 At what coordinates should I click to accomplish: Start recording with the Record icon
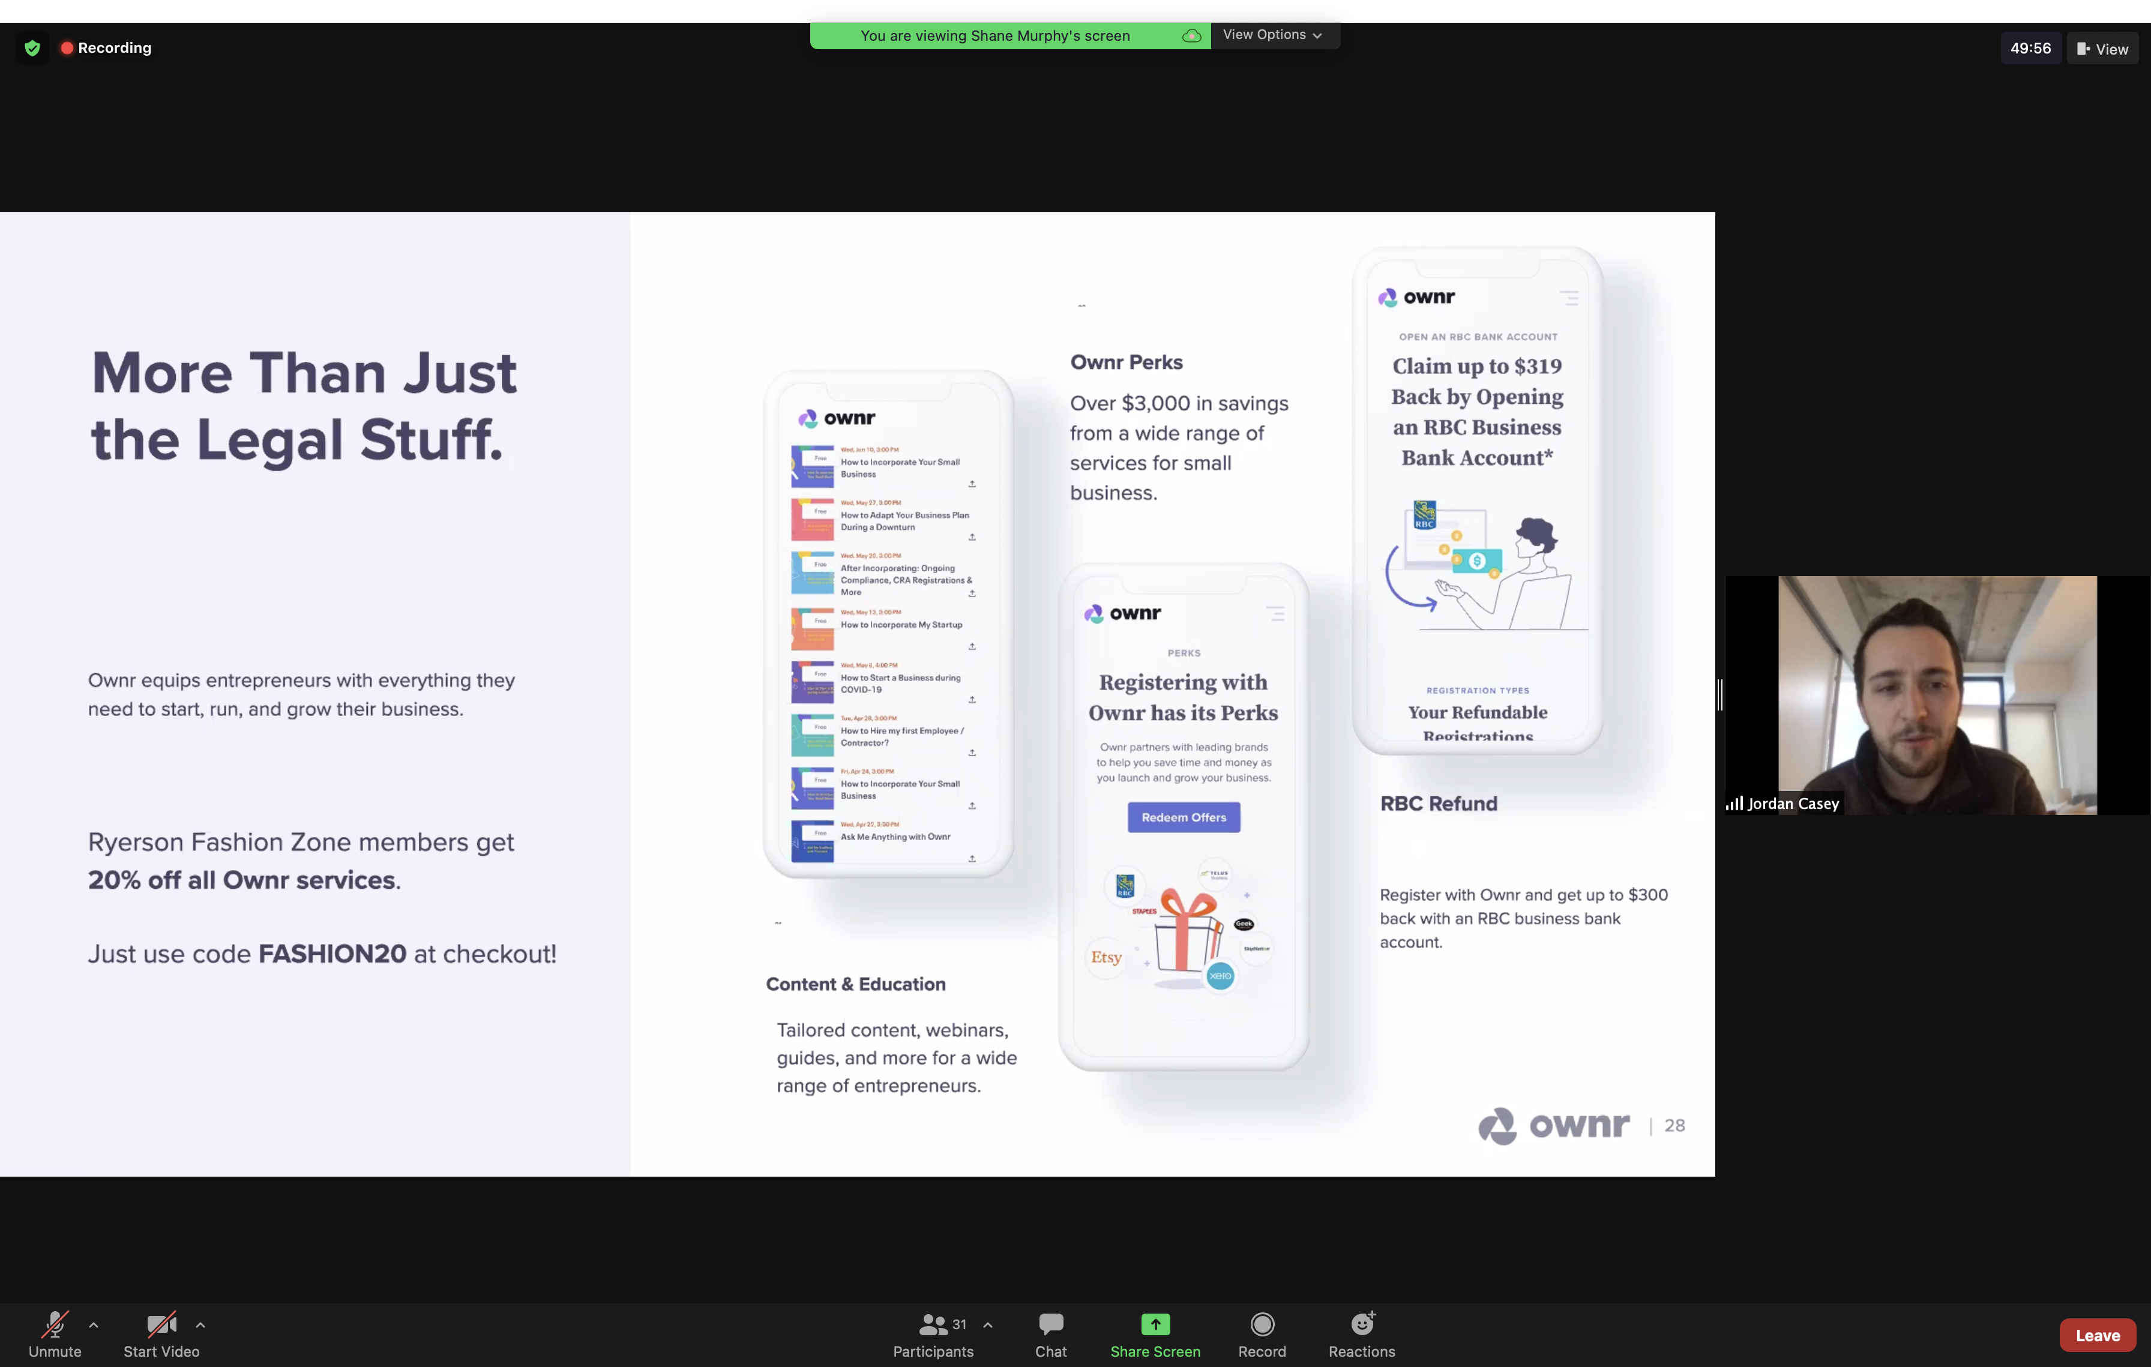pos(1262,1324)
